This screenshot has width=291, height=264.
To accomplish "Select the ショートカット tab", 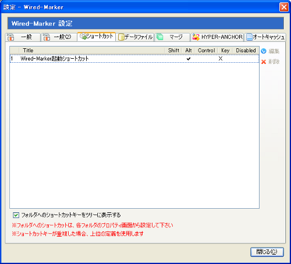I will [97, 37].
